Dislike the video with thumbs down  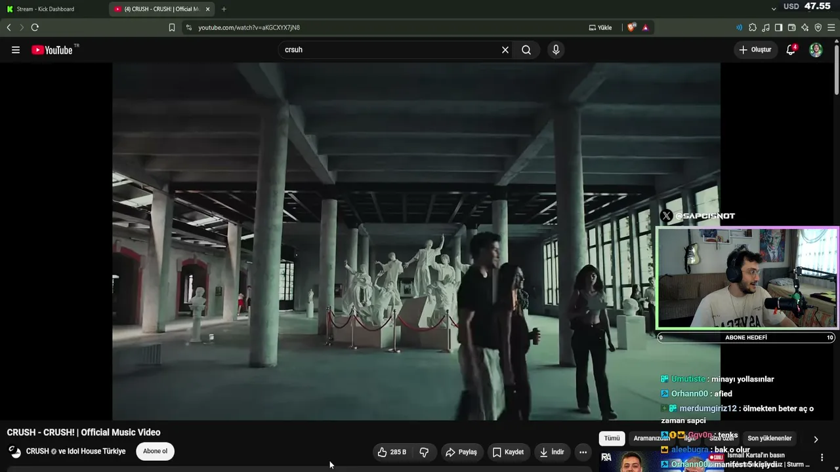424,452
